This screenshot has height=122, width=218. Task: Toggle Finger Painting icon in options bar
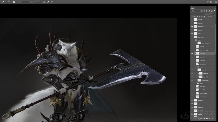pyautogui.click(x=48, y=2)
